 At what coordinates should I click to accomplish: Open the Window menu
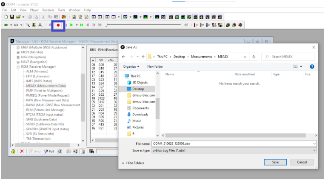click(x=74, y=10)
